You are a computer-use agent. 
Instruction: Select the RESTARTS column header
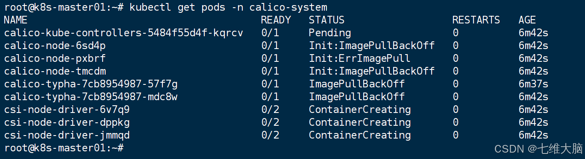click(476, 20)
